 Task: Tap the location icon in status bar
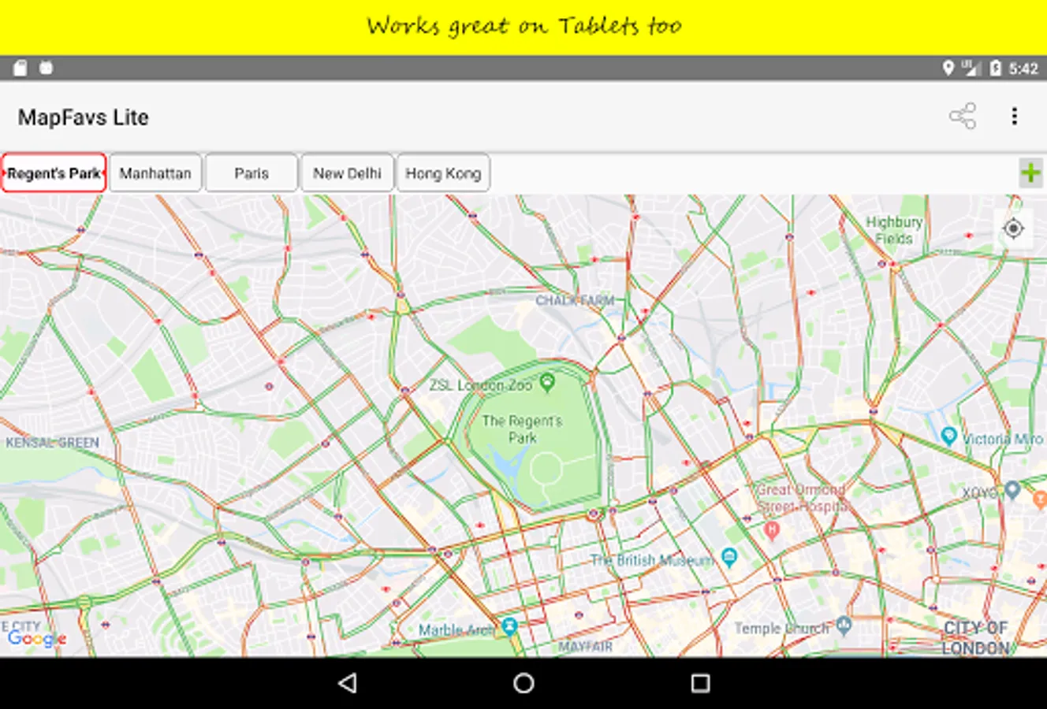[x=948, y=68]
